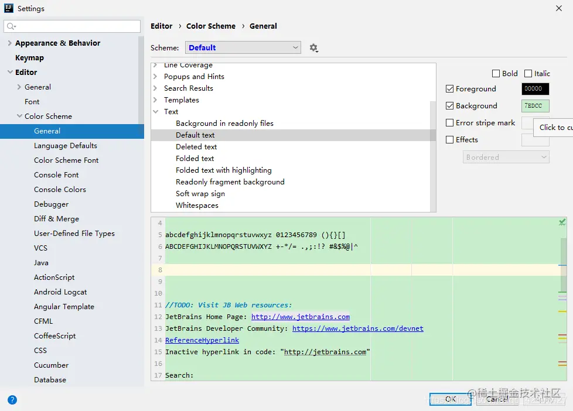Image resolution: width=573 pixels, height=411 pixels.
Task: Click the settings search field
Action: (72, 26)
